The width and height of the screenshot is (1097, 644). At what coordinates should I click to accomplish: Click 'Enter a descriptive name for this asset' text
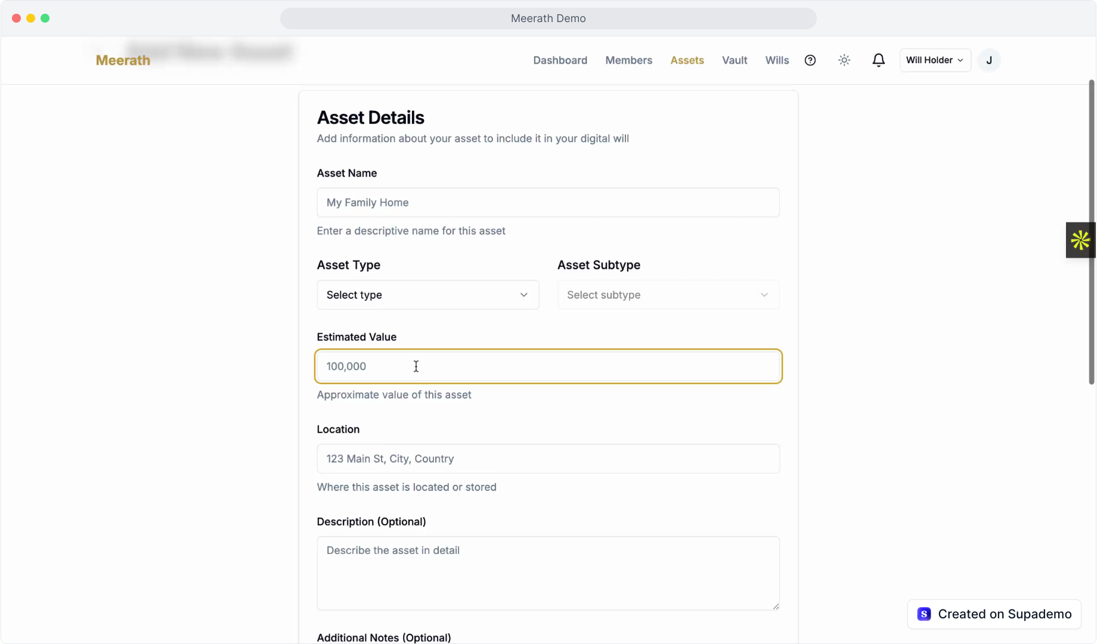[x=411, y=231]
